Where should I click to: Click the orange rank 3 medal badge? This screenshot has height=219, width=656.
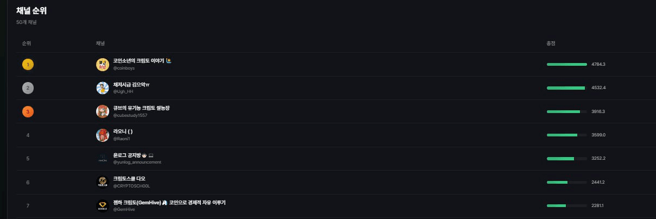(x=28, y=111)
